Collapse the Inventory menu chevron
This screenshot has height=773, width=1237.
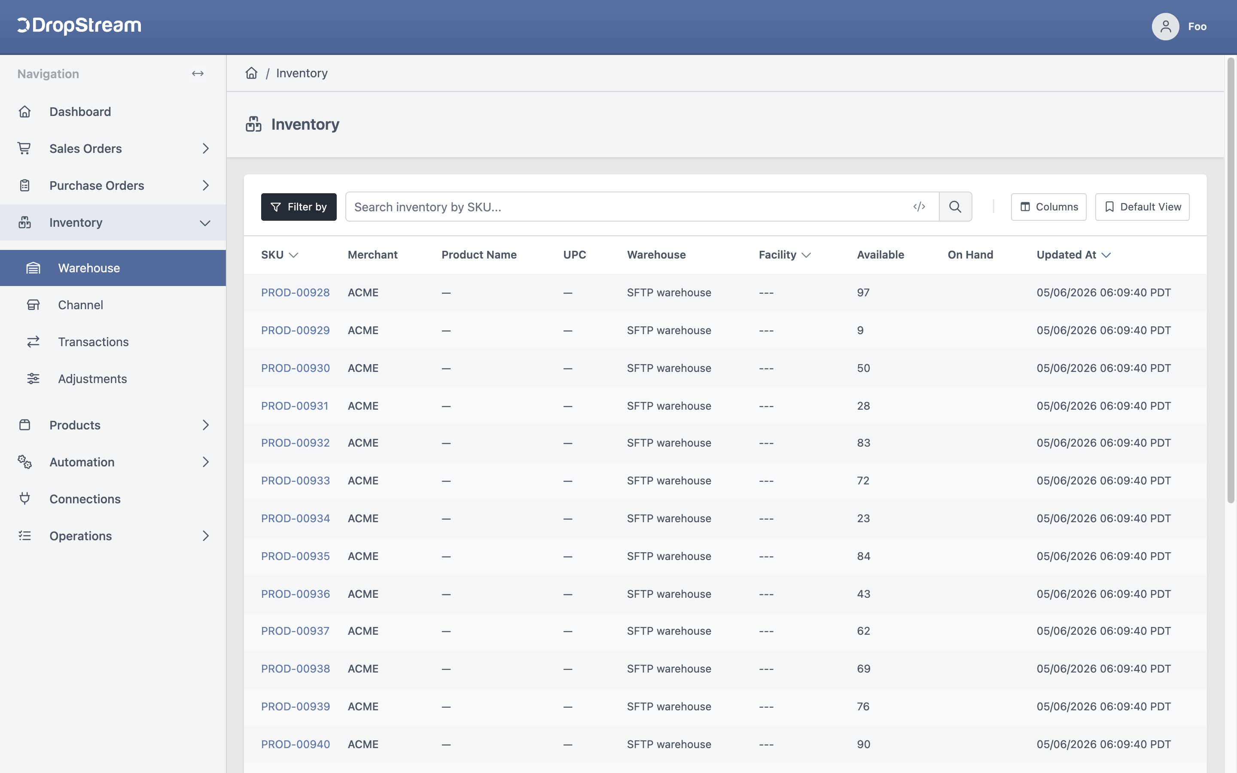pos(205,223)
